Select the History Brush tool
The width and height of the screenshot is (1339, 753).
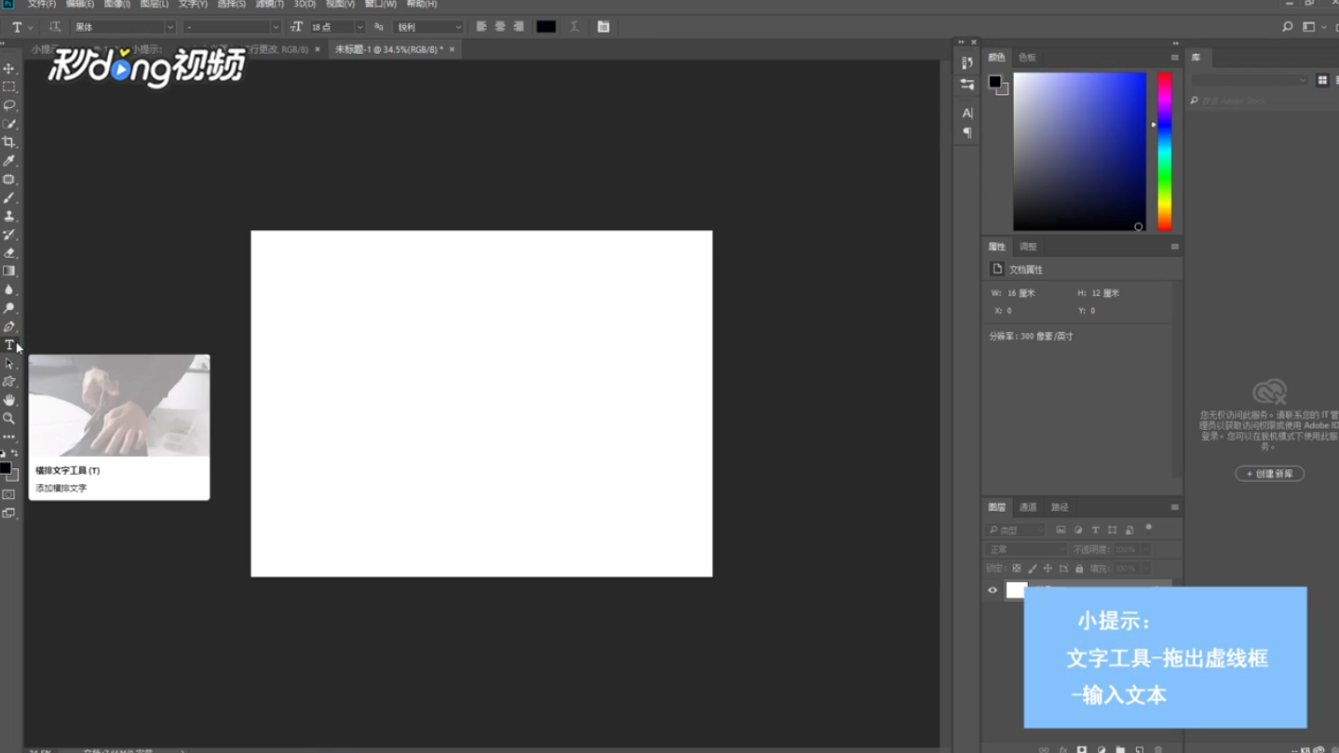pyautogui.click(x=9, y=235)
